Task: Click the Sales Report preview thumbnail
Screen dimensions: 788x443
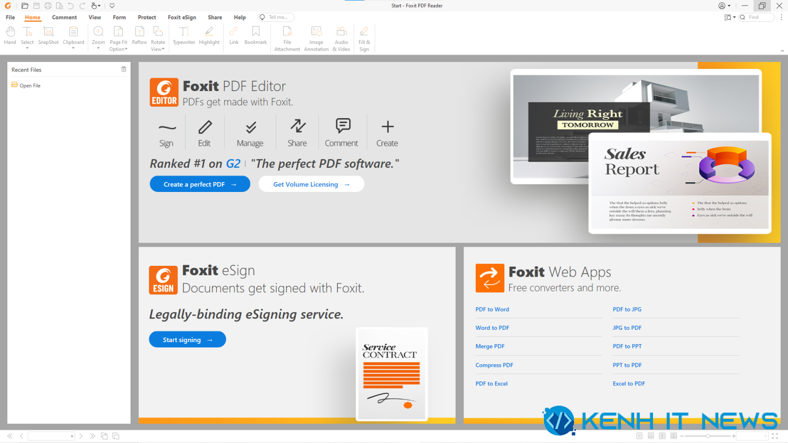Action: 680,183
